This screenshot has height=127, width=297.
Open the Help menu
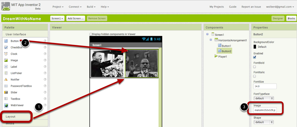105,7
